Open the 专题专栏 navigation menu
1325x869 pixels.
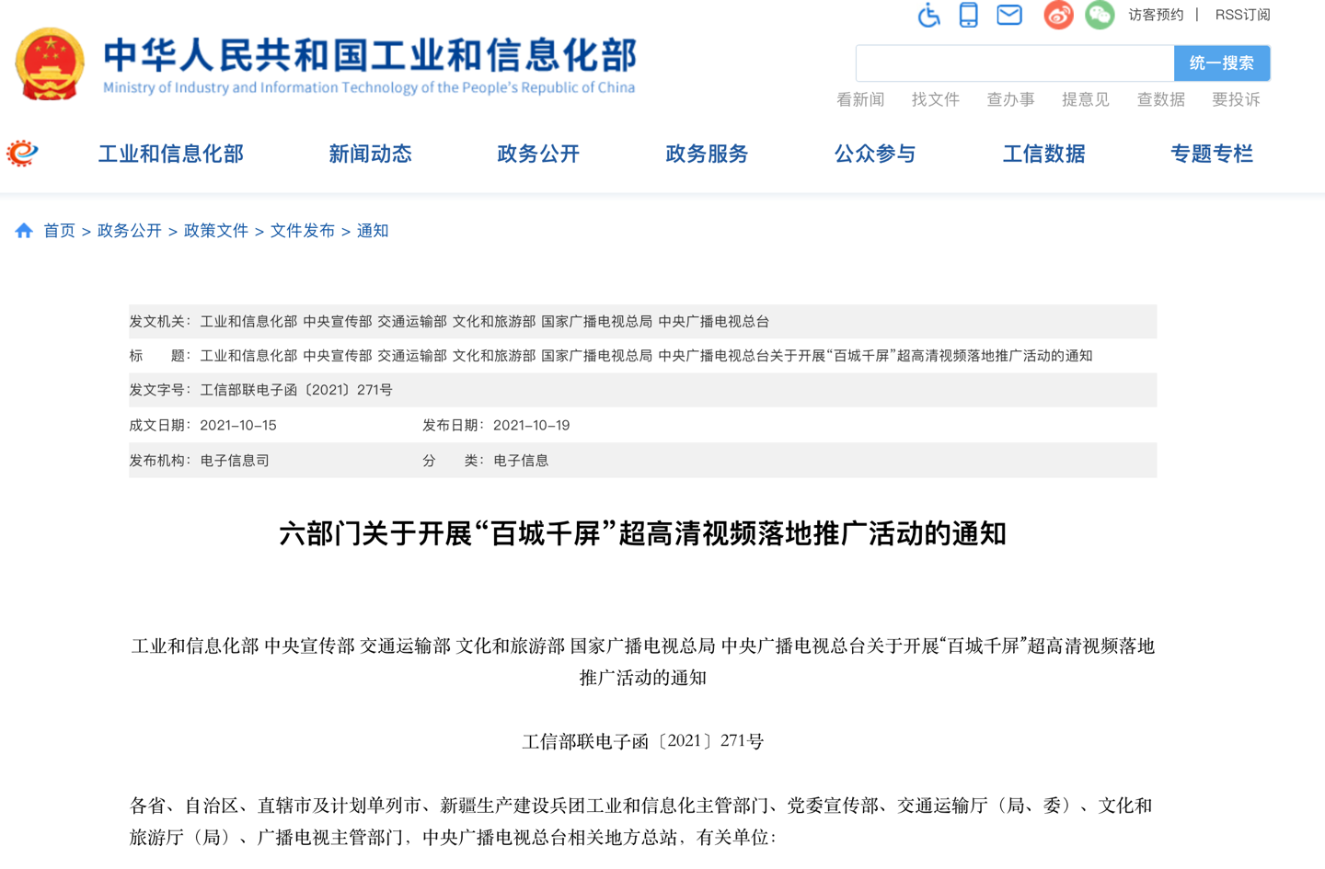click(x=1212, y=154)
